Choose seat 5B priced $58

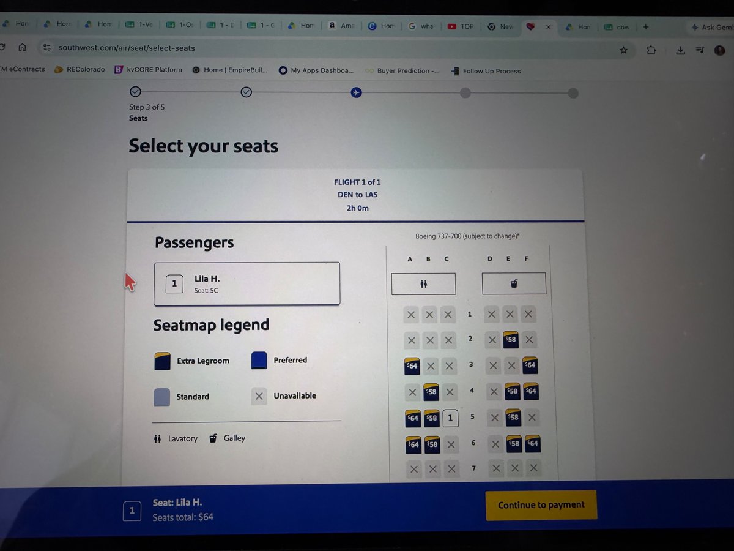click(432, 418)
